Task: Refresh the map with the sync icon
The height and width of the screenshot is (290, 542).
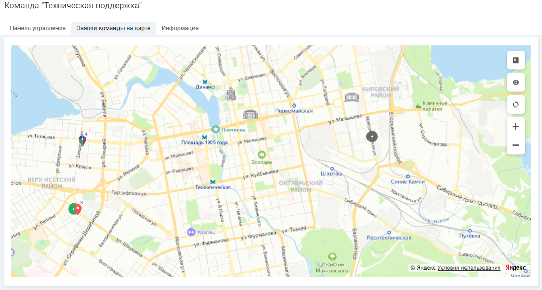Action: click(x=515, y=105)
